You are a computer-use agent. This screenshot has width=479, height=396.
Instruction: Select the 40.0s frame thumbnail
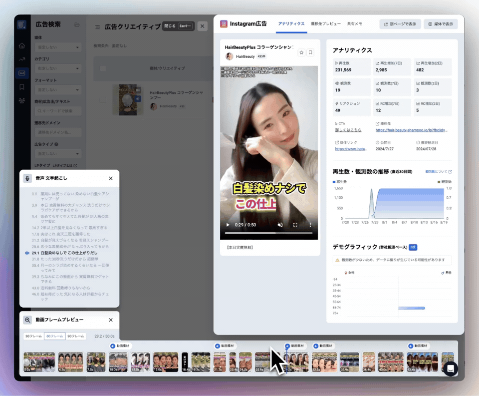[x=391, y=362]
